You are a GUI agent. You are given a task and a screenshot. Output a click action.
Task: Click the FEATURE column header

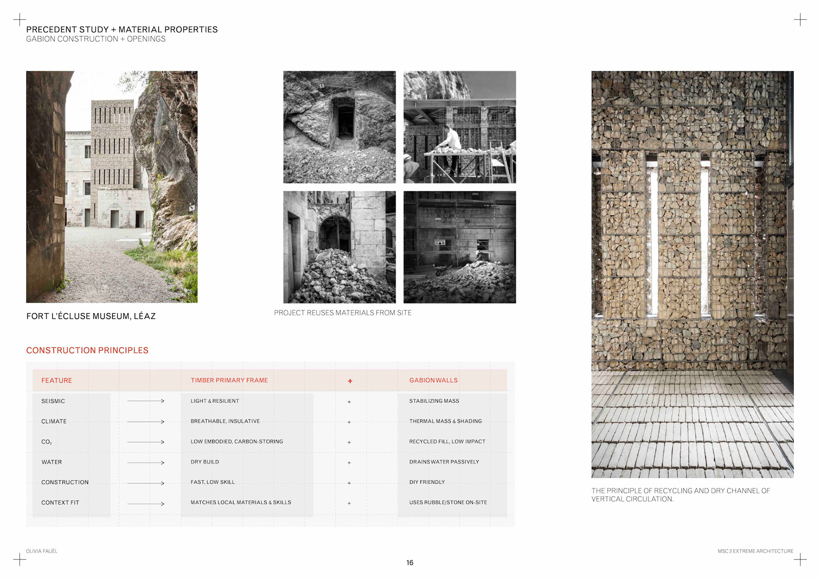(x=56, y=381)
